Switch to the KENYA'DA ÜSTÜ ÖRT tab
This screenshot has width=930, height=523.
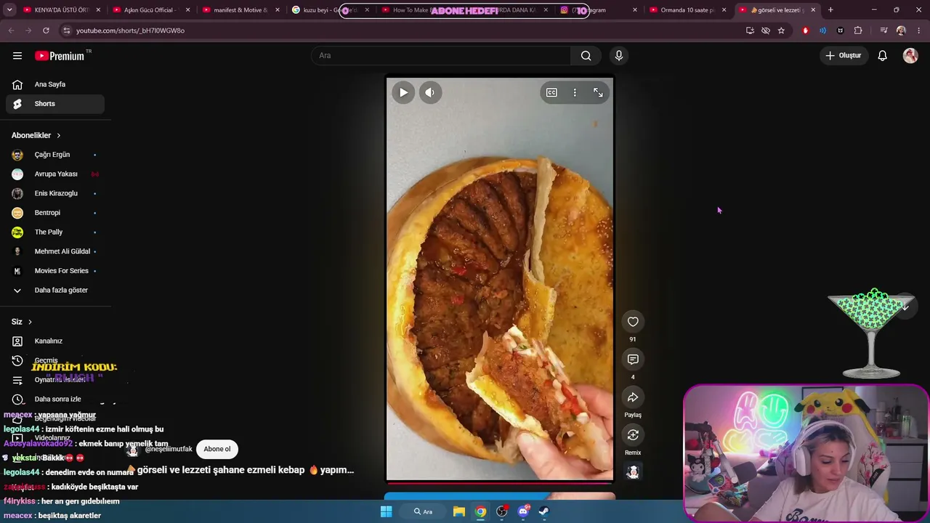[x=62, y=10]
